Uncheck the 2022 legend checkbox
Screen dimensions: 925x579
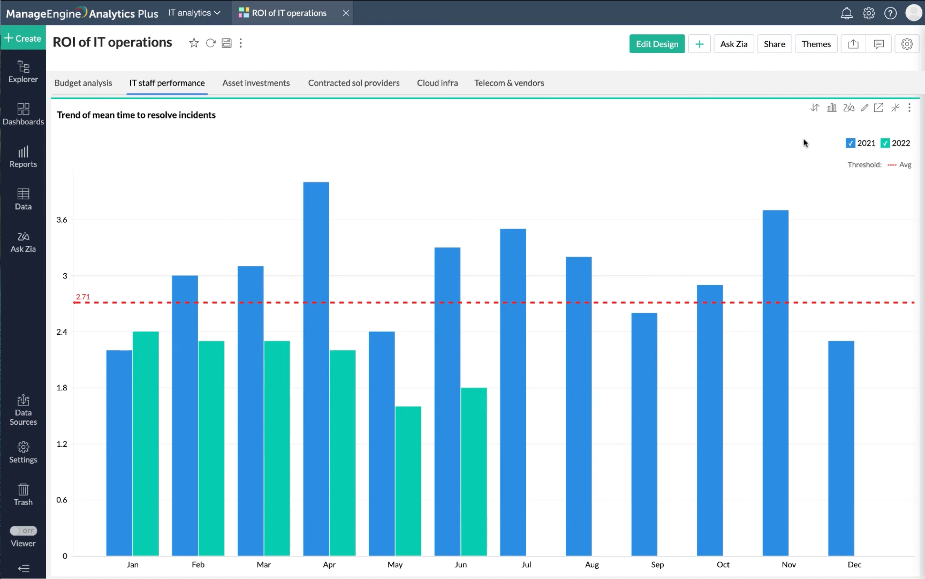[885, 143]
